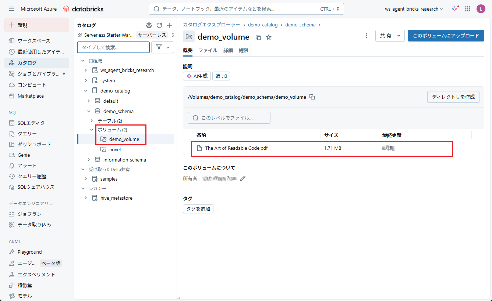
Task: Open Features in the sidebar
Action: (37, 285)
